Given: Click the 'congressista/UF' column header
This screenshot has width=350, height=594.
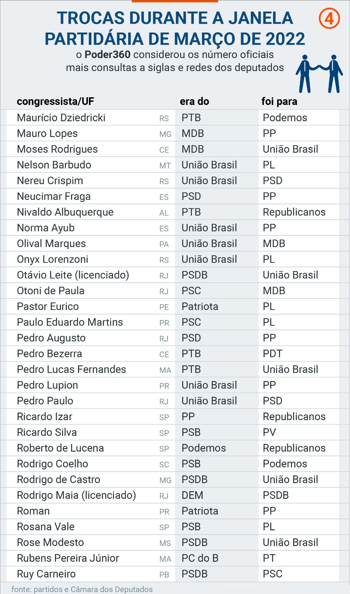Looking at the screenshot, I should pos(55,101).
